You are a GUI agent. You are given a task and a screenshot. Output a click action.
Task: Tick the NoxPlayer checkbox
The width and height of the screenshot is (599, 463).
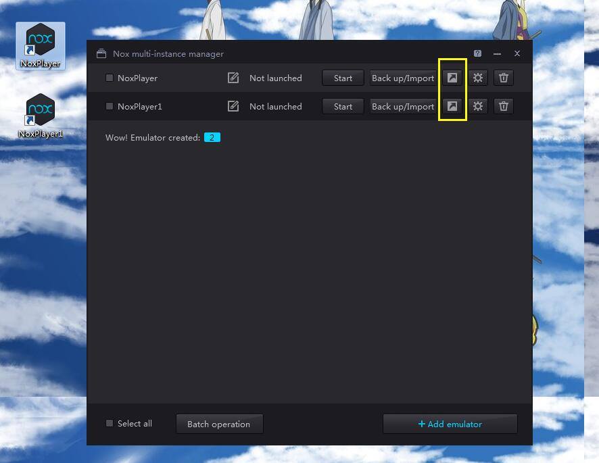pos(110,78)
